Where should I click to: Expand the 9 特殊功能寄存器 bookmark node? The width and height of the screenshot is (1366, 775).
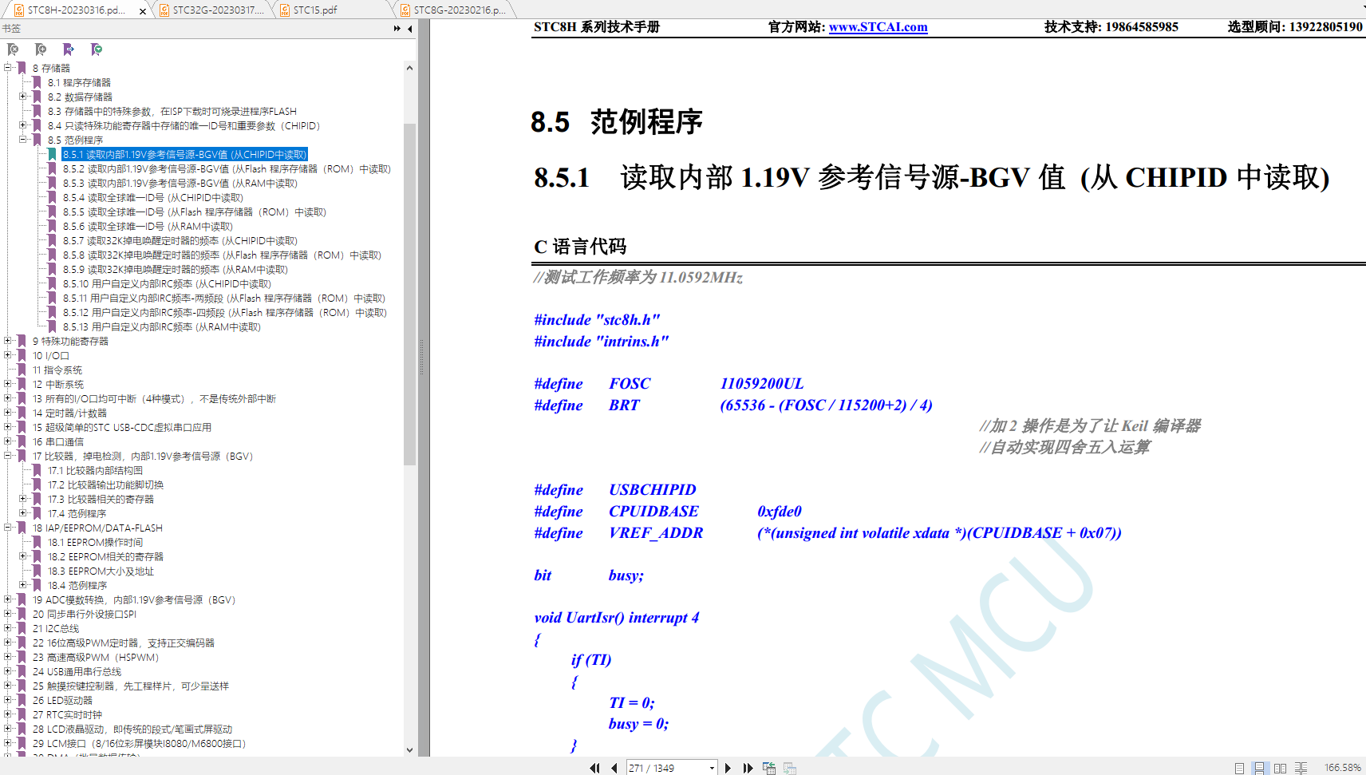click(8, 341)
